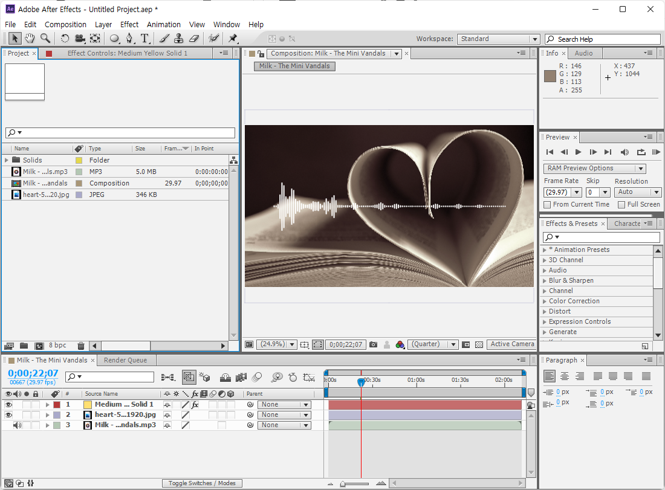
Task: Select the Eraser tool
Action: click(193, 39)
